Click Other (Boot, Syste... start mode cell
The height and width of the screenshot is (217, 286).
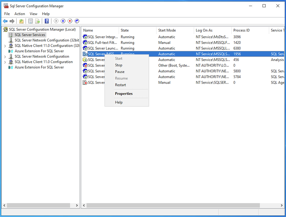click(x=174, y=65)
